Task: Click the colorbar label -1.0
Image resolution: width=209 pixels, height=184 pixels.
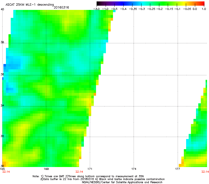Action: tap(105, 9)
